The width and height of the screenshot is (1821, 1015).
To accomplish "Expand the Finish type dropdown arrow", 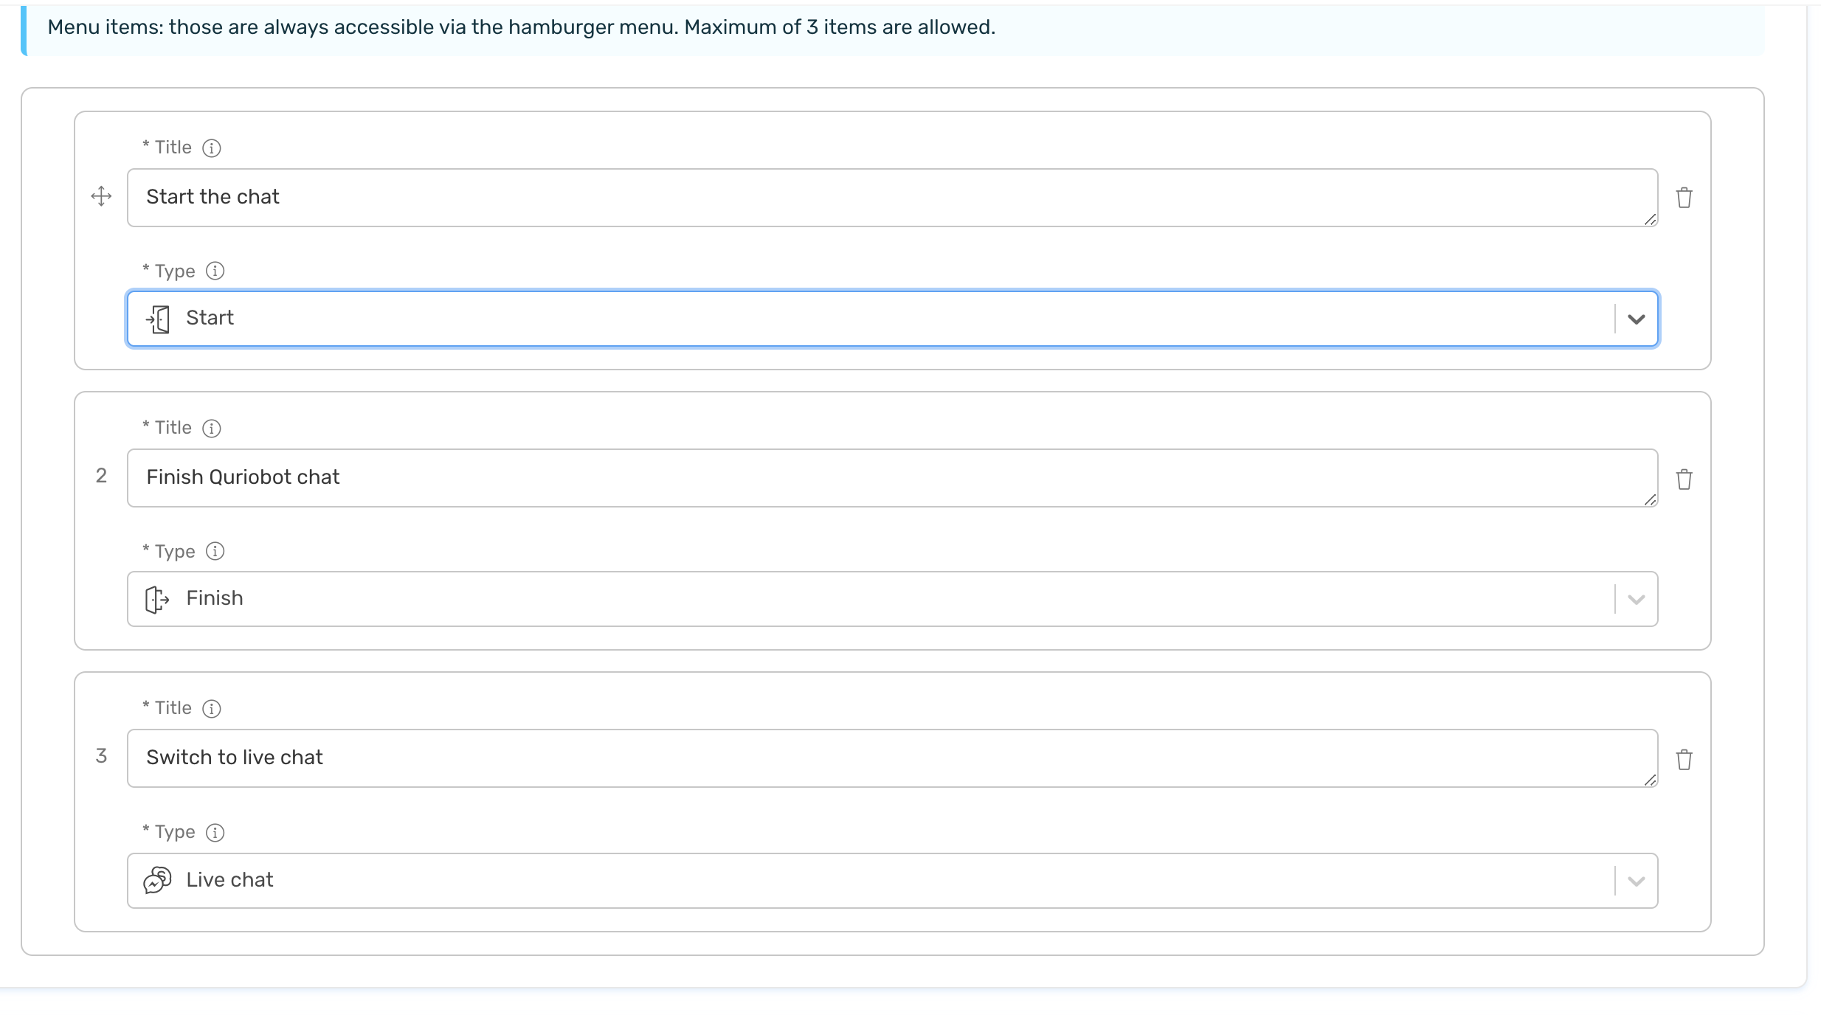I will 1636,599.
